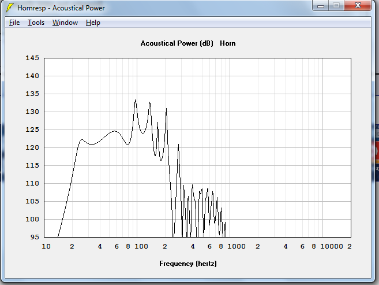Click the 135 y-axis value
This screenshot has width=379, height=285.
(32, 94)
